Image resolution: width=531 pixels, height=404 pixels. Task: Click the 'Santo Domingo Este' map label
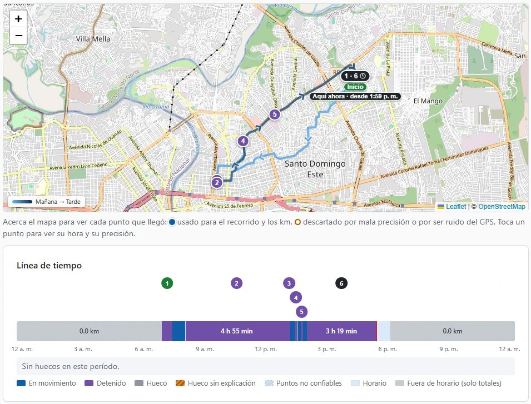(x=315, y=169)
